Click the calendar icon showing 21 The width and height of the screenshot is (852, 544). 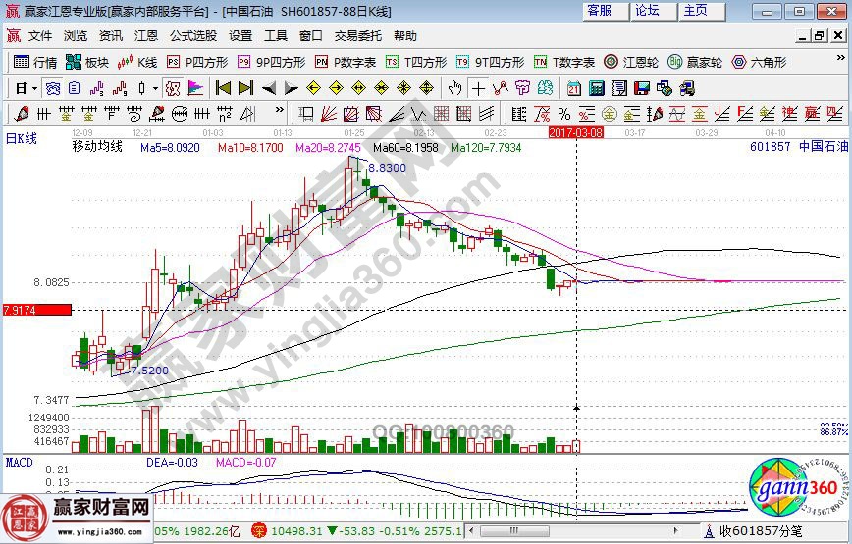point(575,87)
